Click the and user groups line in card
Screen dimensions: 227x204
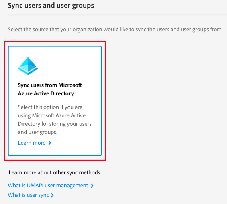pos(38,132)
